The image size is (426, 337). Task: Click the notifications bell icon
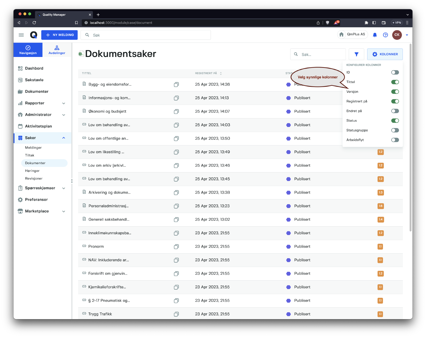point(375,35)
